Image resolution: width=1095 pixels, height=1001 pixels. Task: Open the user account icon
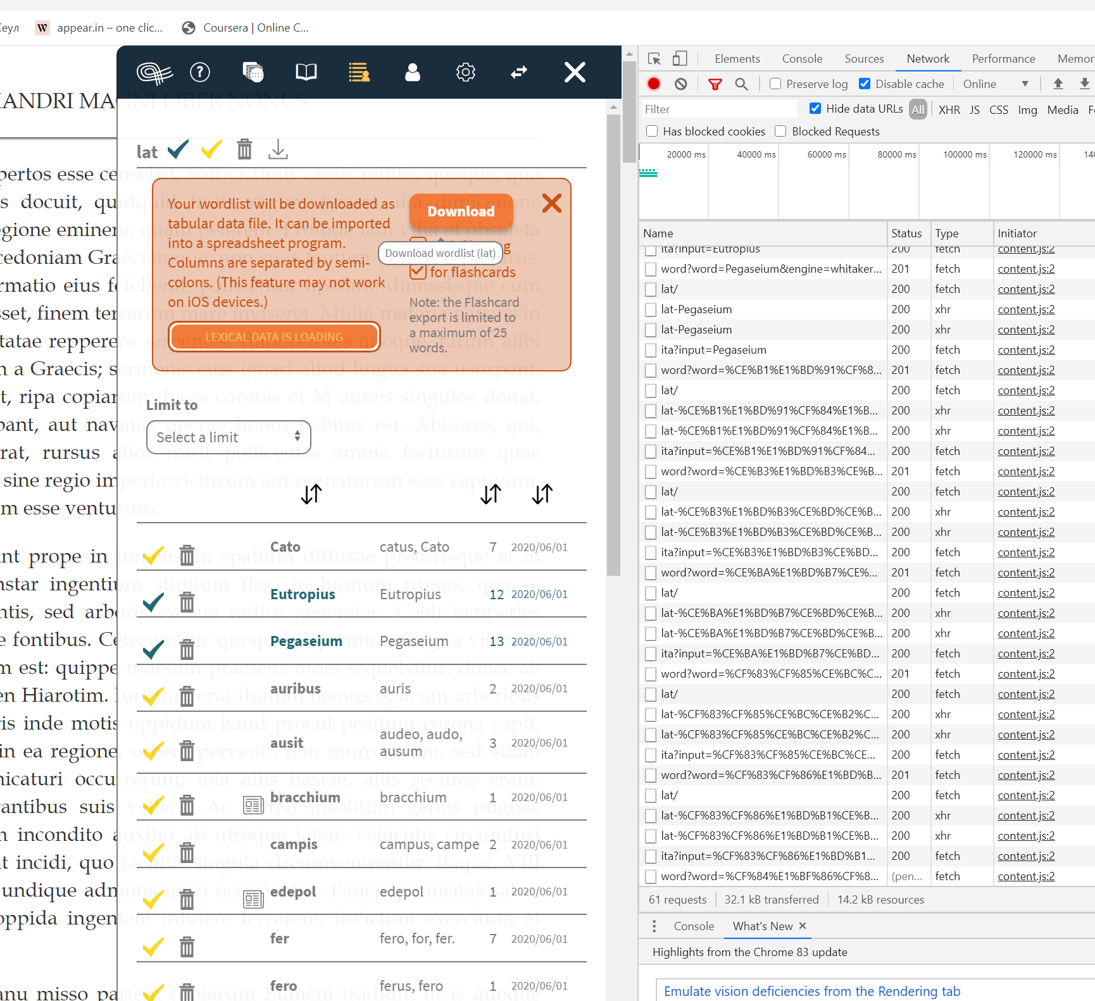412,72
